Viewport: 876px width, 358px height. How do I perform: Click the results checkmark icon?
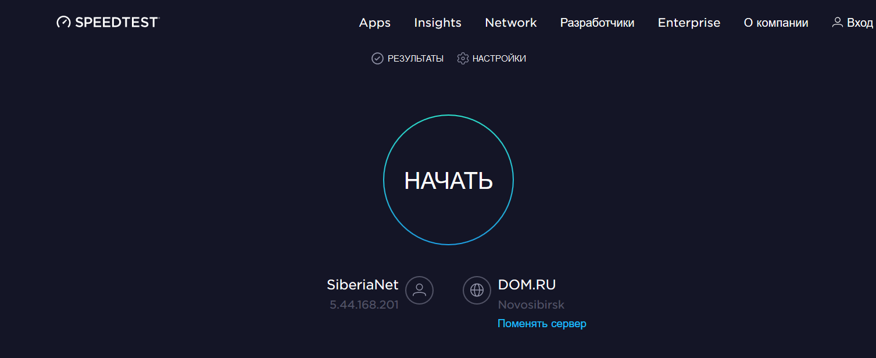(377, 59)
